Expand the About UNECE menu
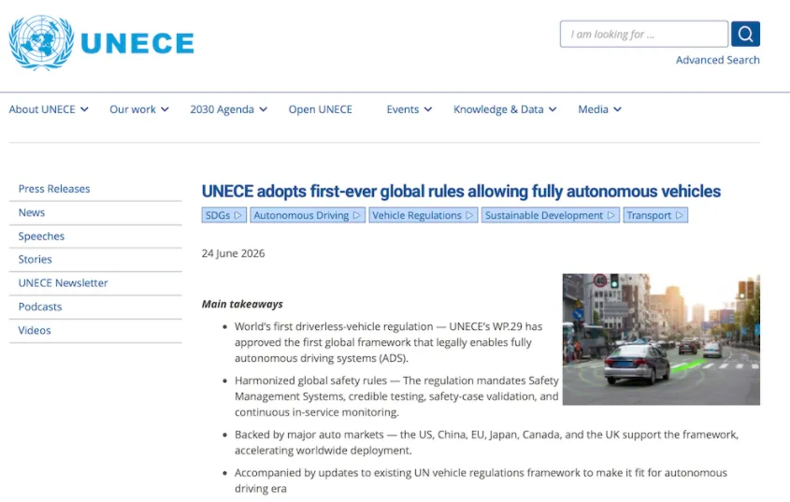 click(49, 109)
